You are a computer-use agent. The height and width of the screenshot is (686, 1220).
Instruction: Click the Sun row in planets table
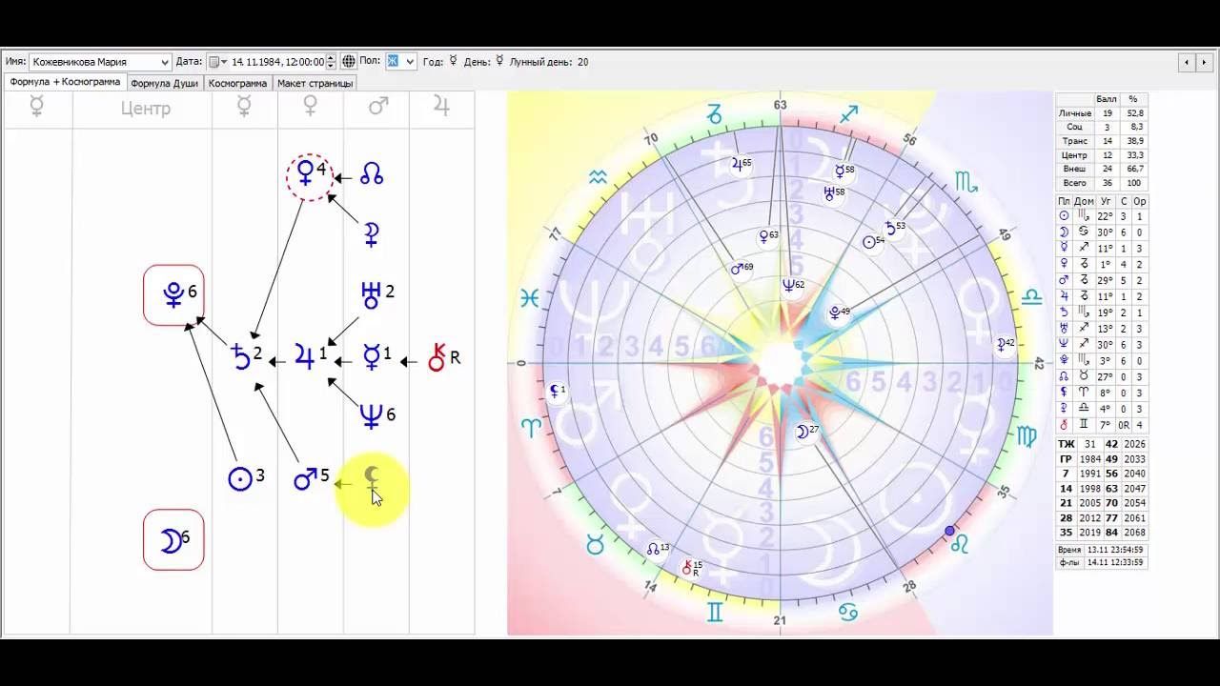(1102, 216)
